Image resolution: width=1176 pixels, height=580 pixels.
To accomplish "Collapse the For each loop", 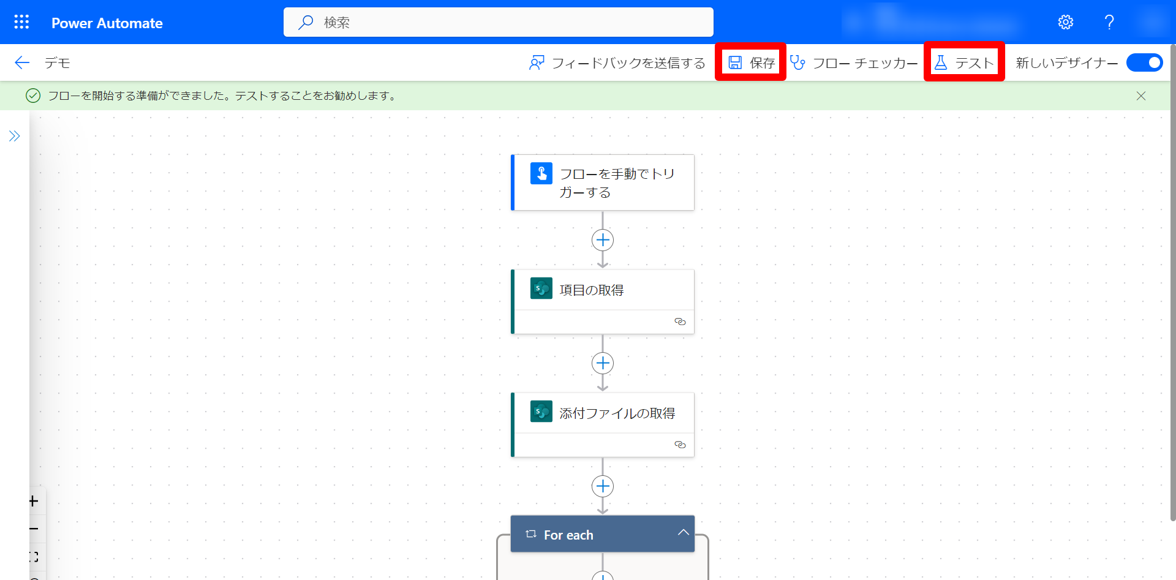I will point(684,533).
